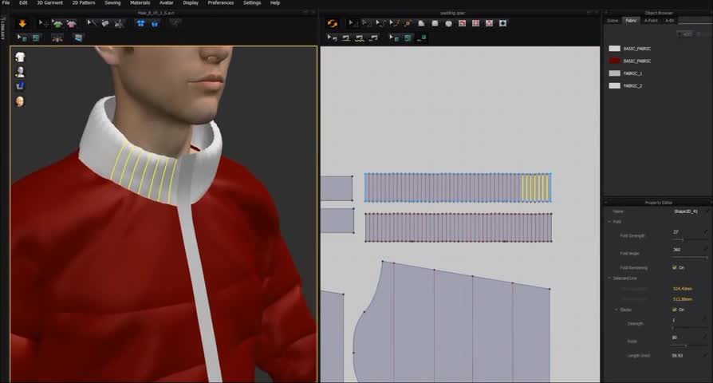The height and width of the screenshot is (383, 713).
Task: Click the pink garment icon in 3D toolbar
Action: (72, 23)
